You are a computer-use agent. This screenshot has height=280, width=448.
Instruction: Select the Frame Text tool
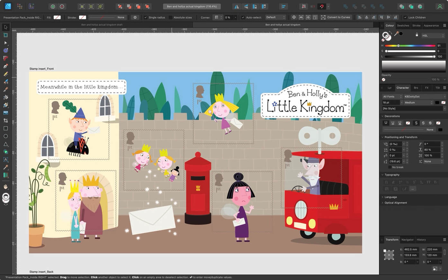(x=5, y=159)
